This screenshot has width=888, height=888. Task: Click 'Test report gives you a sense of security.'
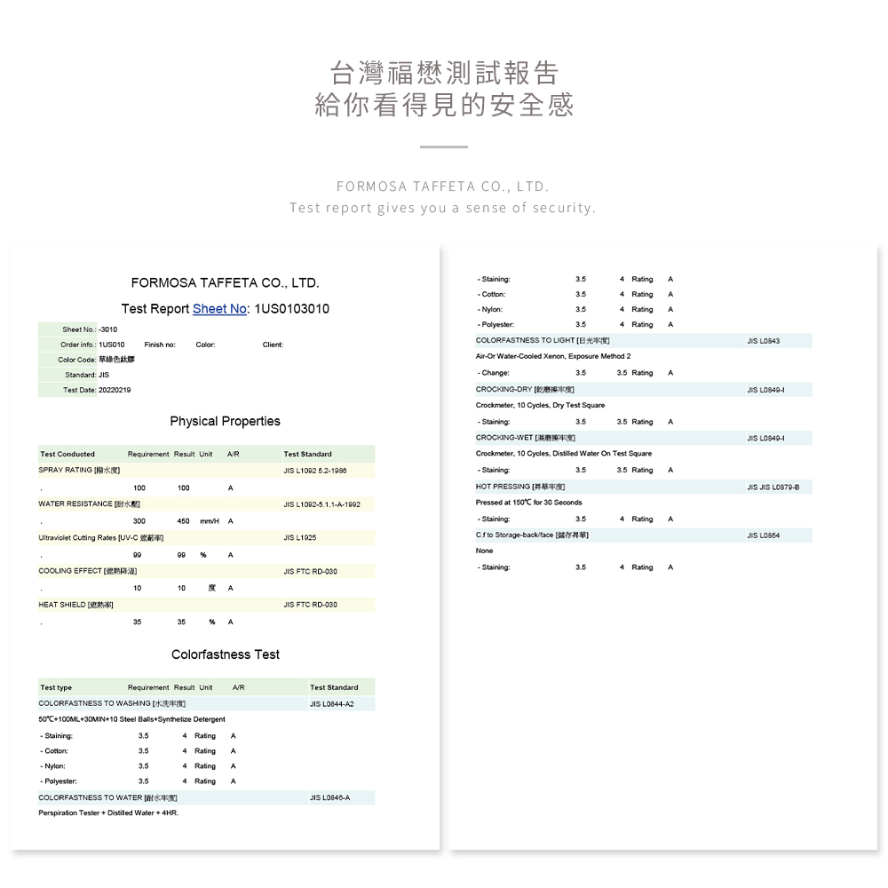click(443, 208)
